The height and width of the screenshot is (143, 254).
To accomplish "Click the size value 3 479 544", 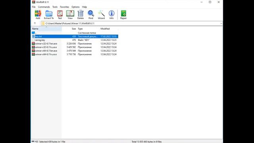I will pyautogui.click(x=71, y=51).
